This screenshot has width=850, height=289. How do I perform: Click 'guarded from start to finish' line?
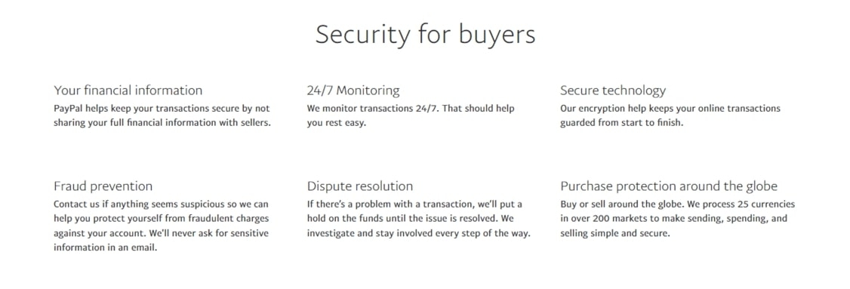[x=622, y=122]
